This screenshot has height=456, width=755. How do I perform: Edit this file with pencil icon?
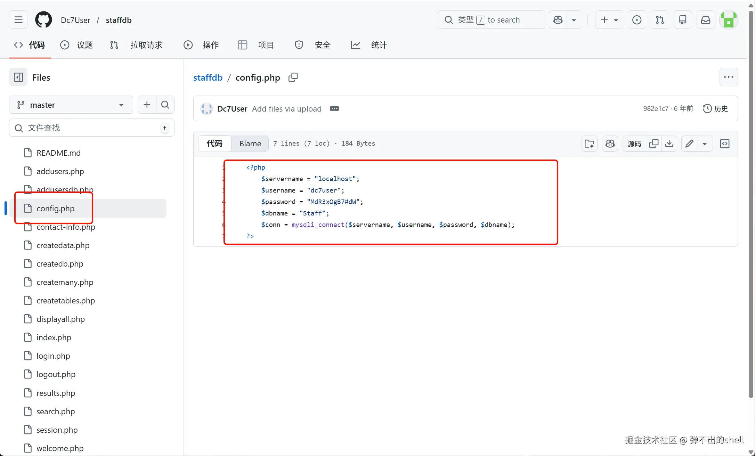[689, 144]
